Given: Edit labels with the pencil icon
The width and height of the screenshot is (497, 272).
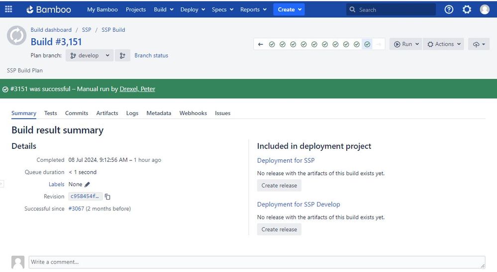Looking at the screenshot, I should 87,184.
